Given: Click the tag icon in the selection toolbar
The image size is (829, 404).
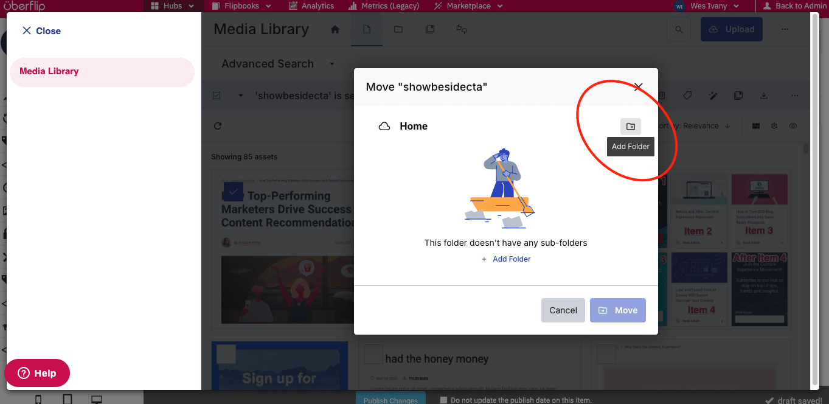Looking at the screenshot, I should pos(687,96).
